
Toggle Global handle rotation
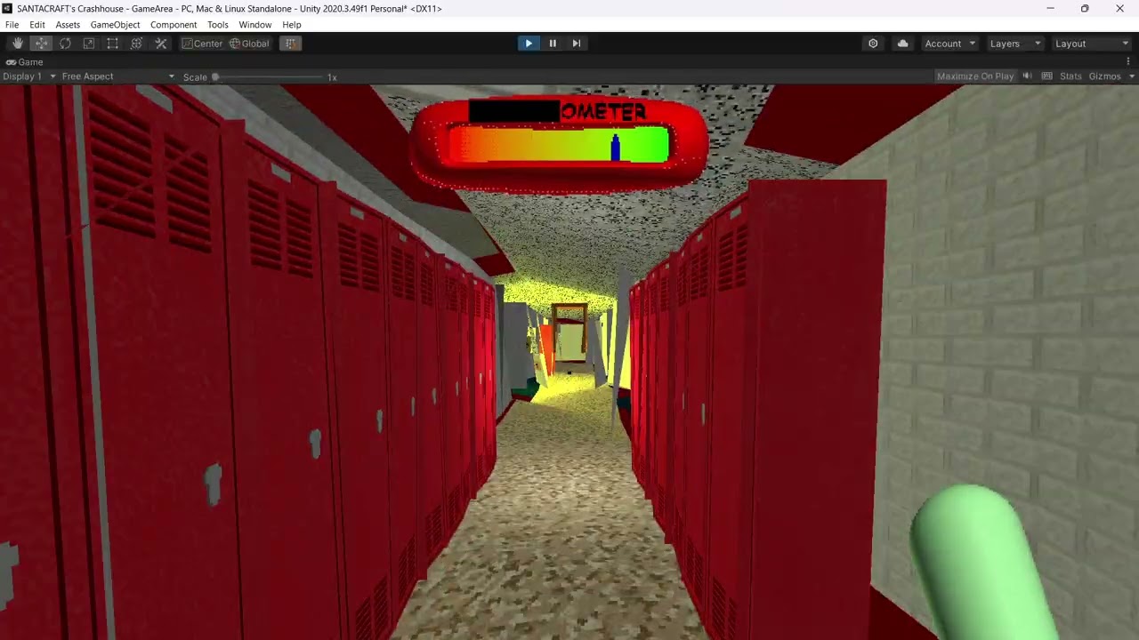coord(249,44)
